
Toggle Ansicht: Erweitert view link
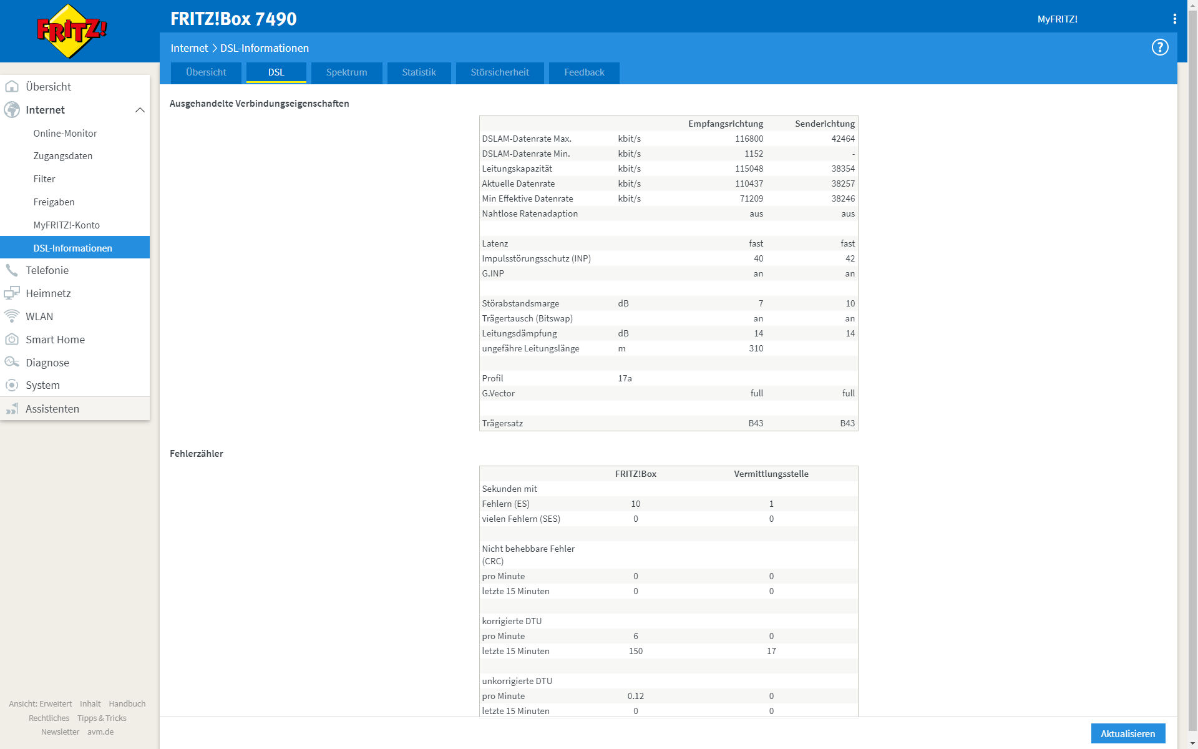[x=40, y=703]
